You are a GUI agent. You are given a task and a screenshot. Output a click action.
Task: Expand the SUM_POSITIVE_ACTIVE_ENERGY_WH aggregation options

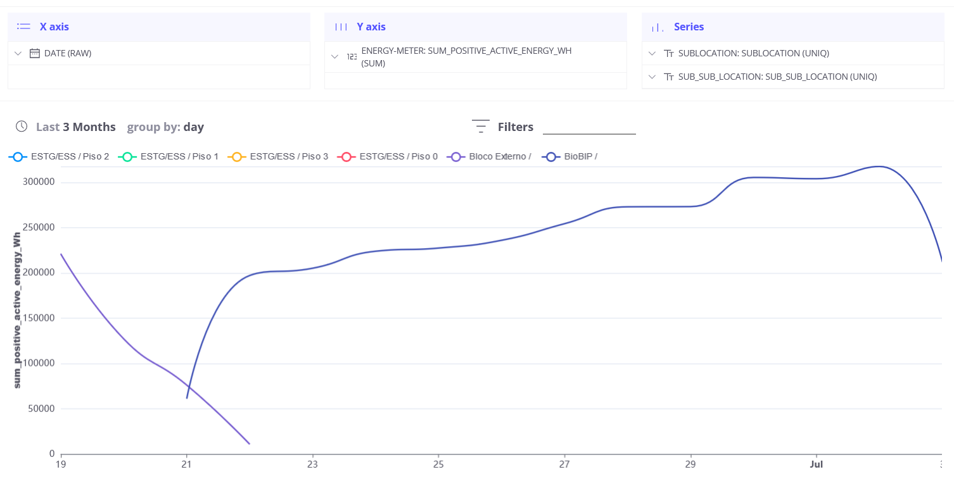[334, 56]
